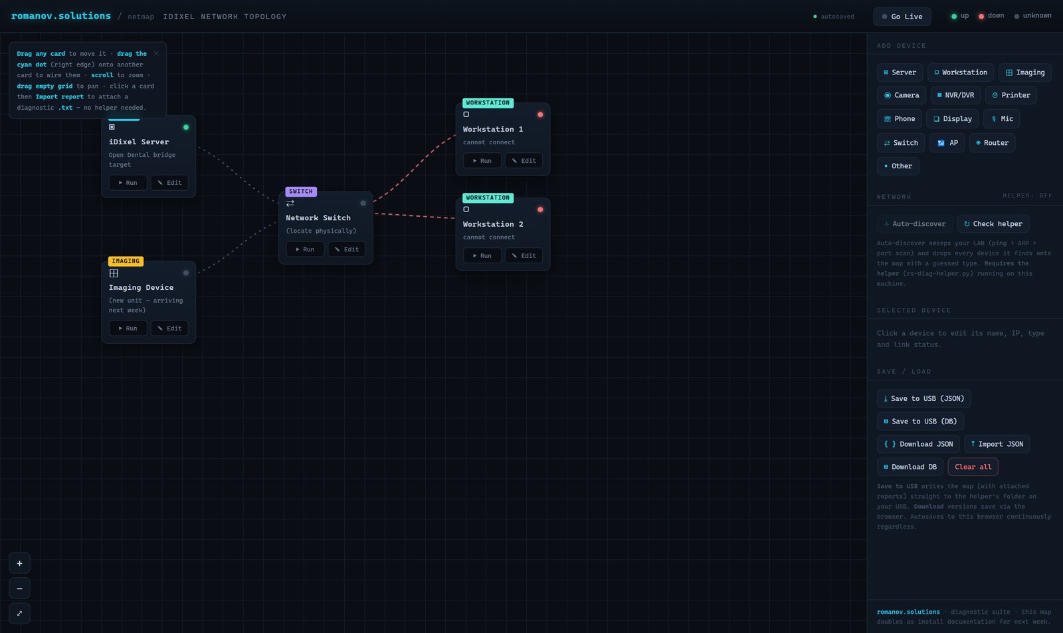Screen dimensions: 1063x633
Task: Click Workstation 1 monitor icon
Action: click(466, 114)
